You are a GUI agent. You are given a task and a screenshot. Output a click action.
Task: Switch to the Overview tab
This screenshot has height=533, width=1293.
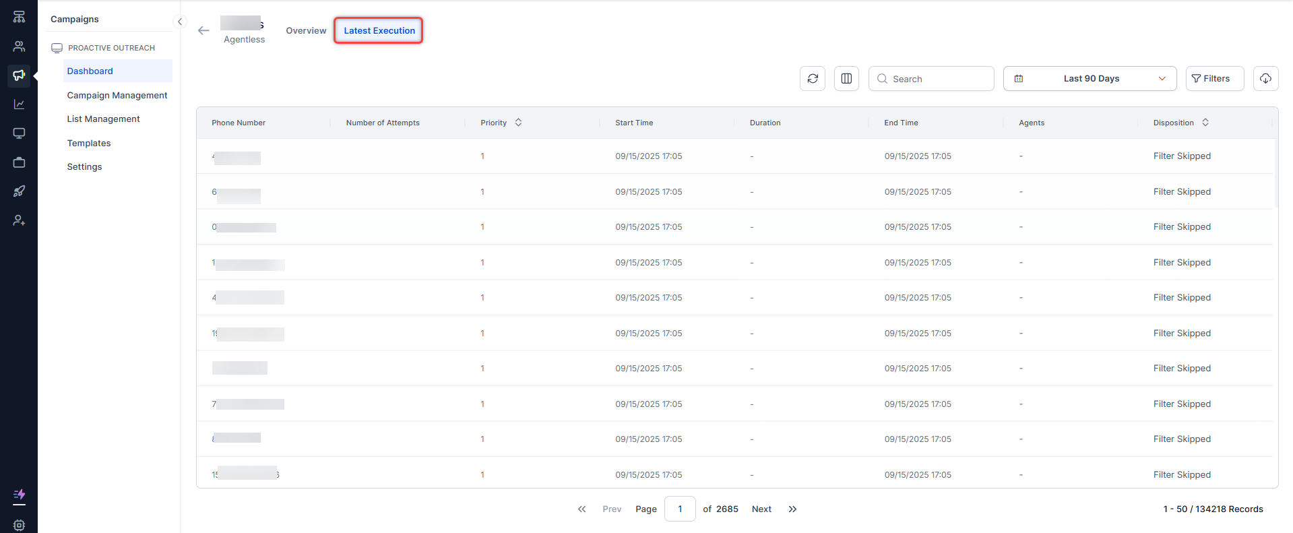pos(306,30)
